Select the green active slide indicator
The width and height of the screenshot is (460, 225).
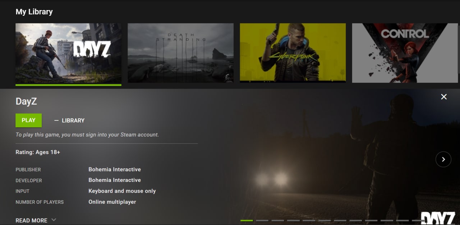point(247,220)
